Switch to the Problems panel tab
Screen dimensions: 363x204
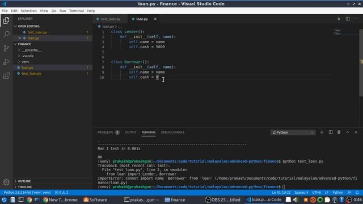coord(108,132)
